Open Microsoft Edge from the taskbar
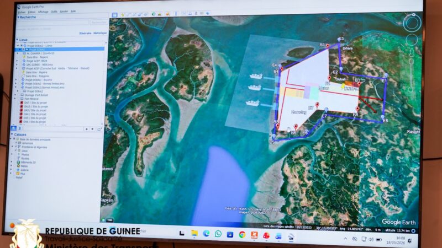This screenshot has height=248, width=442. click(206, 233)
